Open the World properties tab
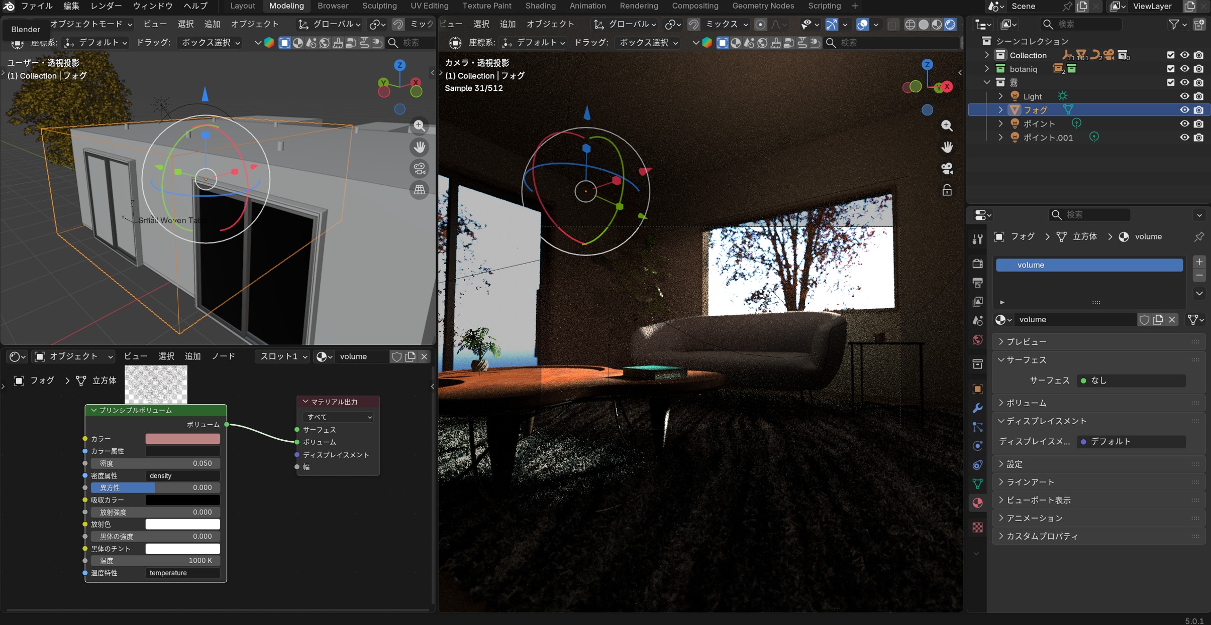 [x=977, y=340]
